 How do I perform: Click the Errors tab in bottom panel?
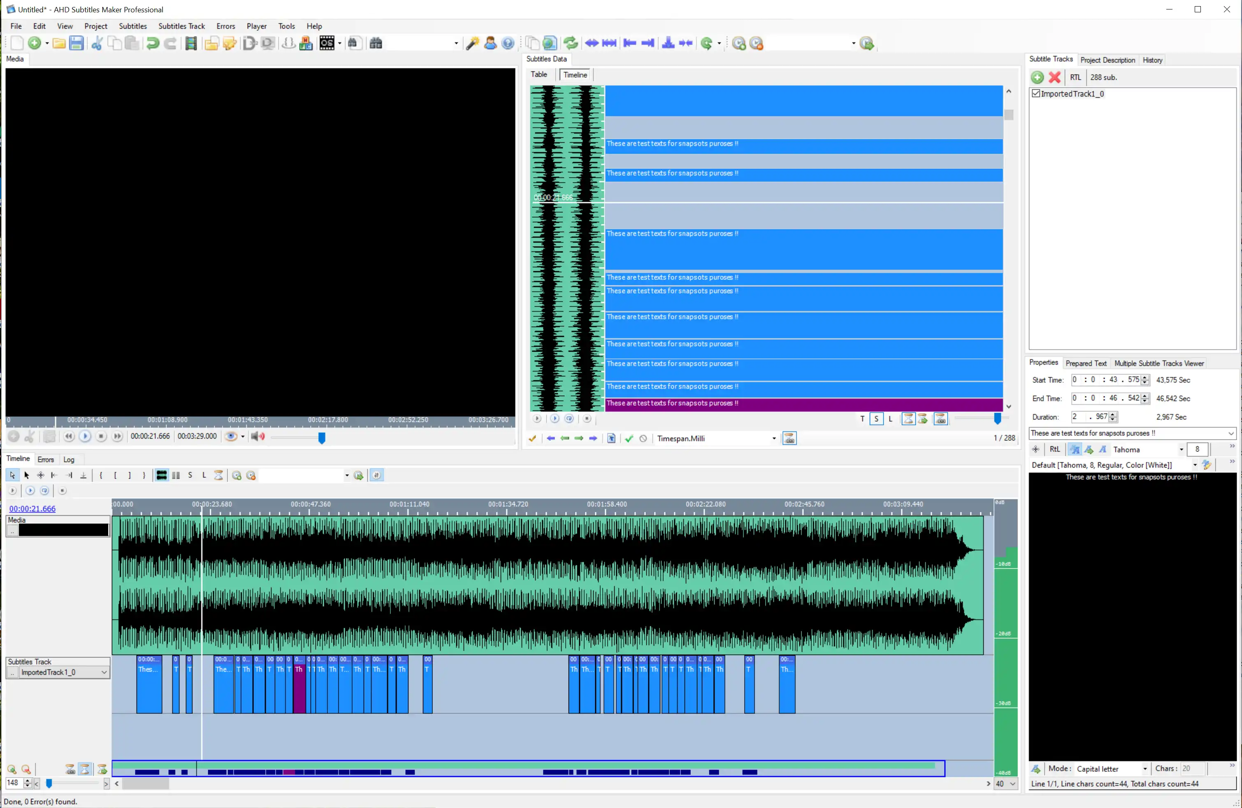point(45,460)
